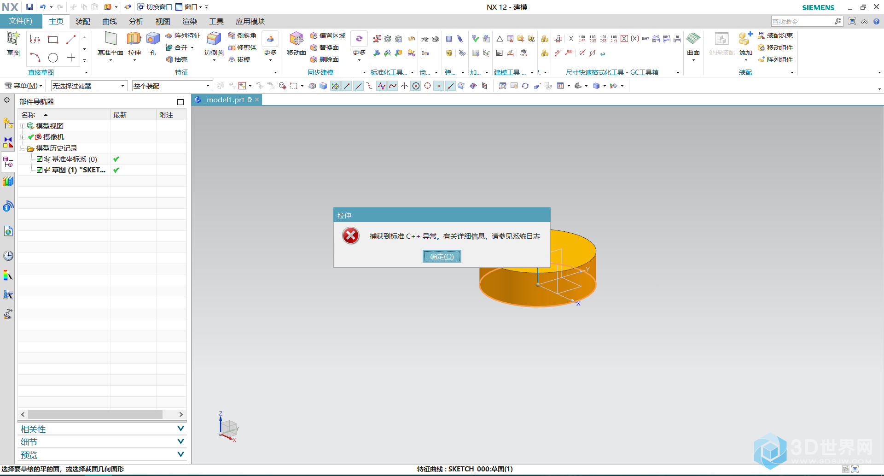This screenshot has width=884, height=476.
Task: Select the 抽壳 shell tool
Action: point(177,59)
